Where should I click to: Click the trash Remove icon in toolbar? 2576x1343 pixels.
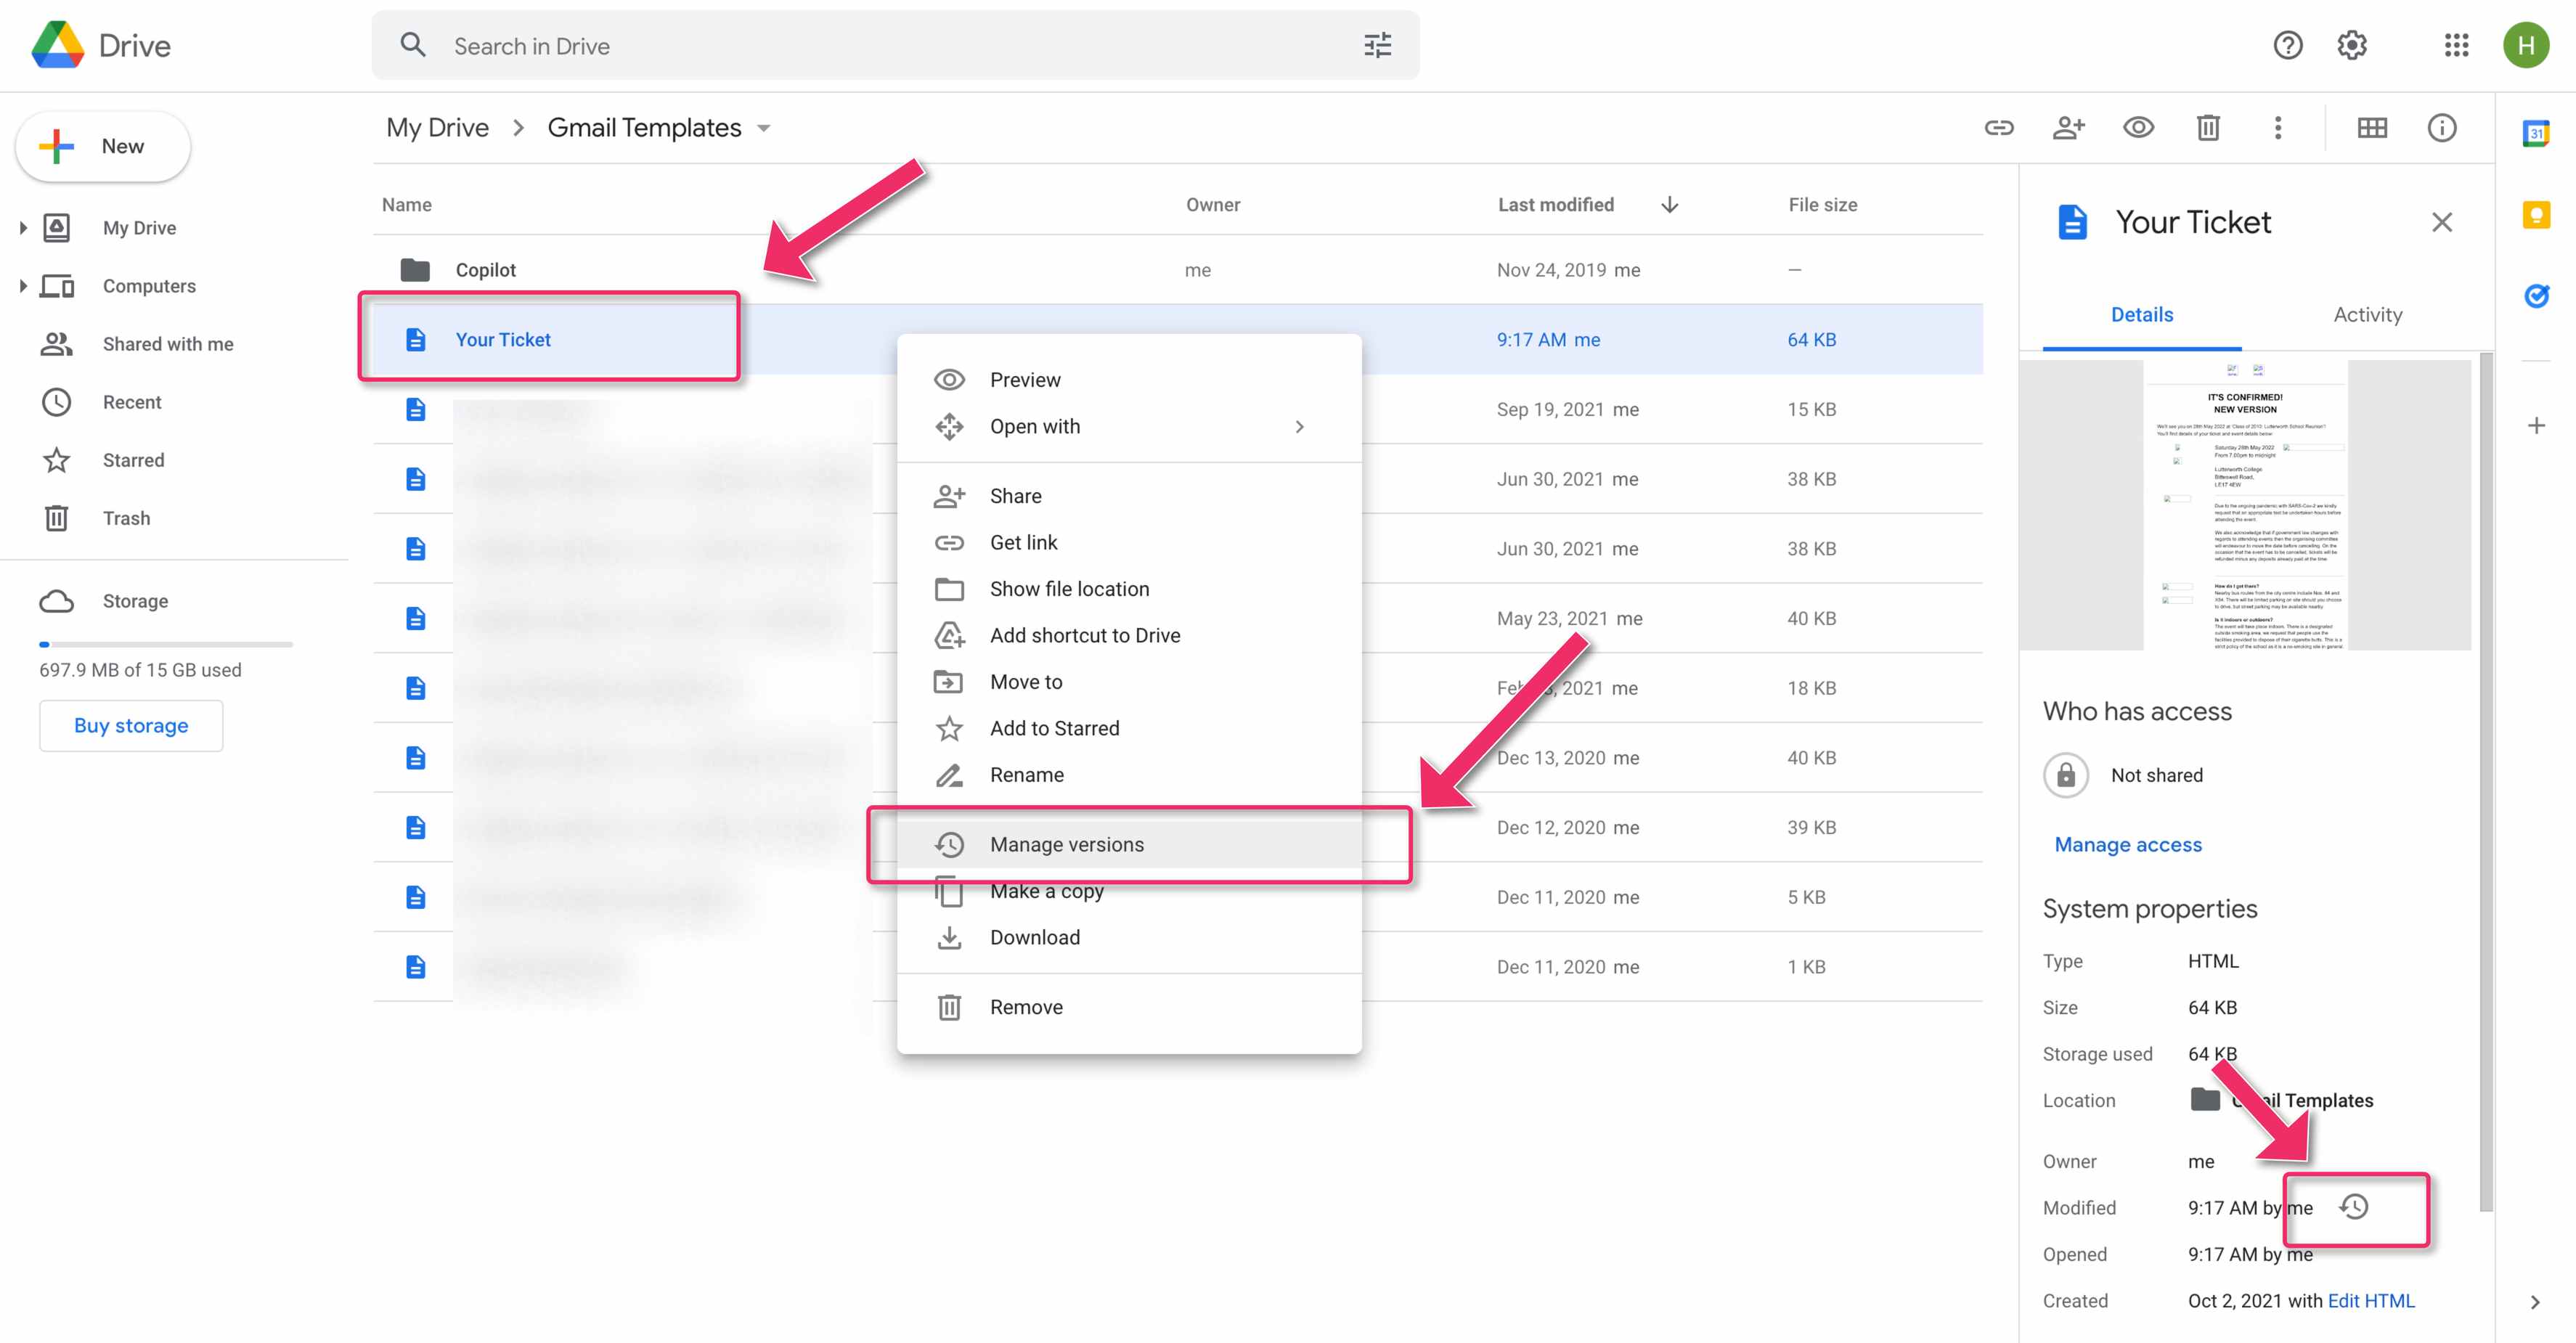pos(2208,128)
